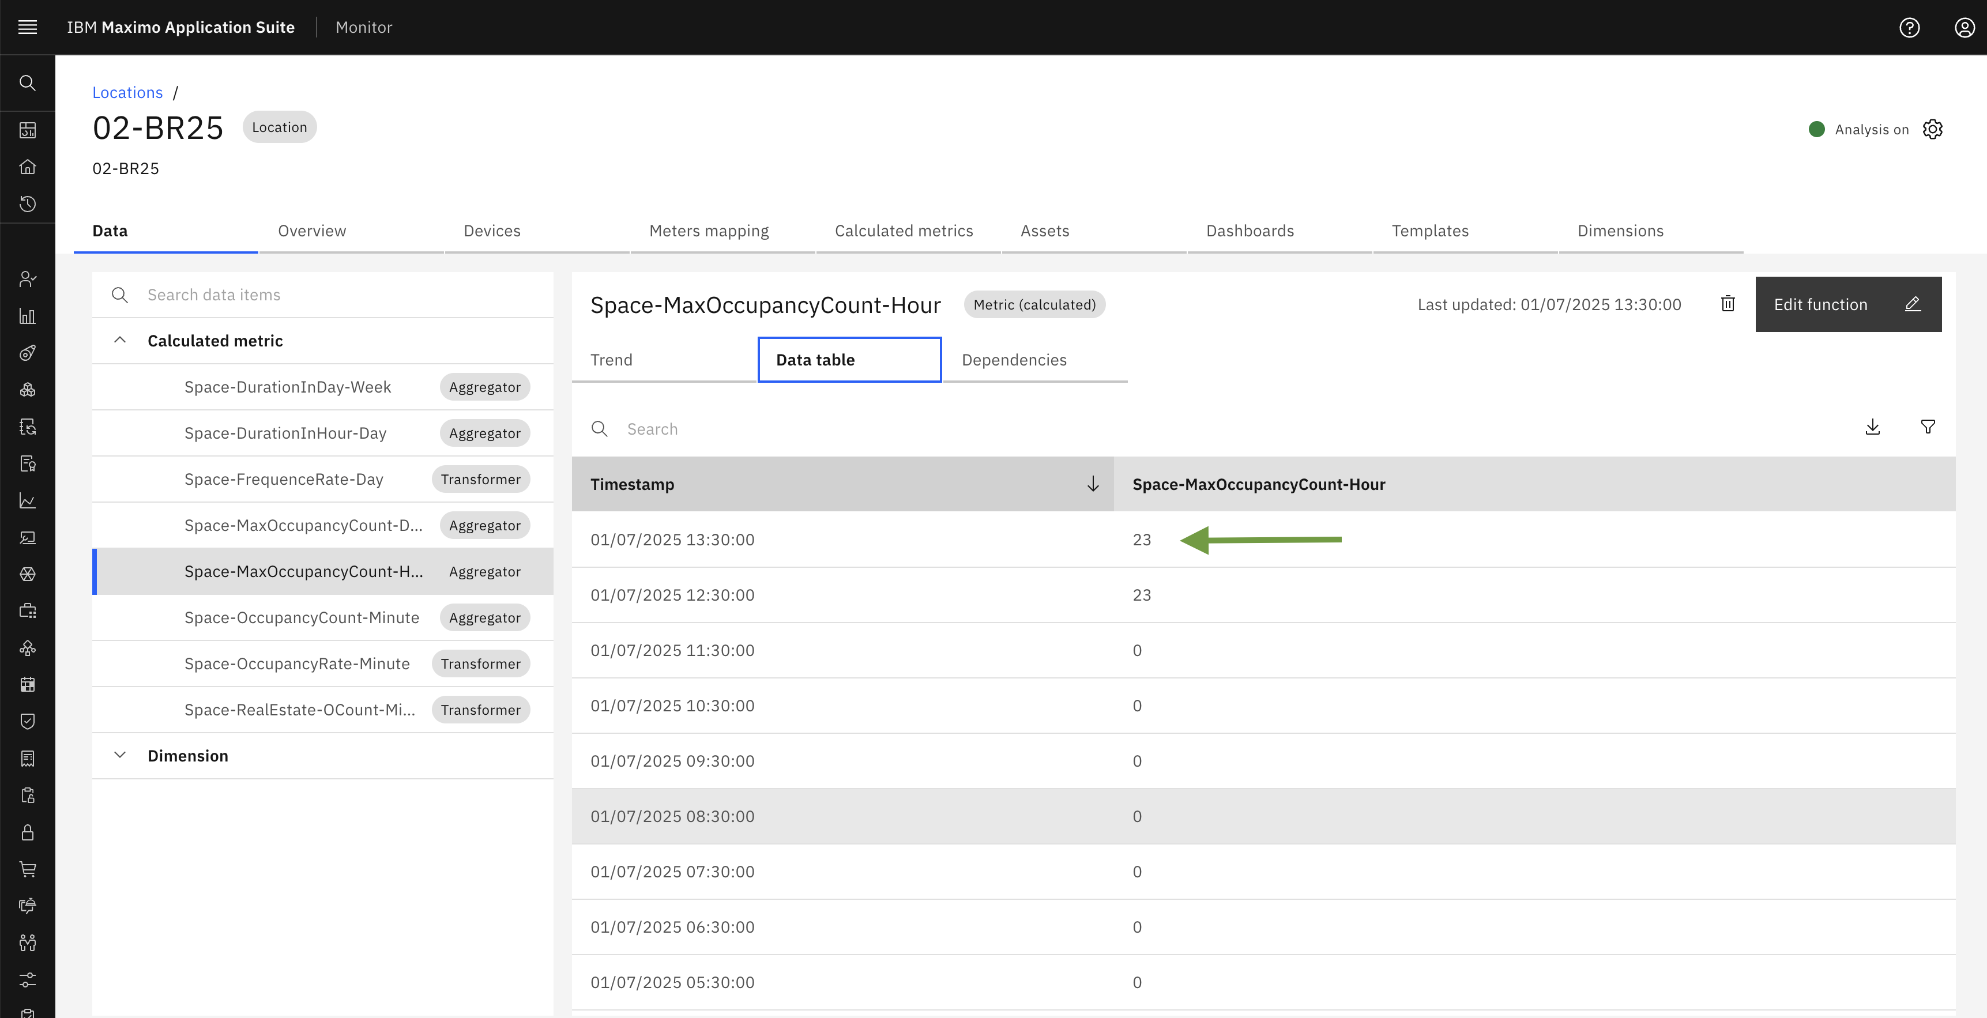Click the Monitor application name
This screenshot has height=1018, width=1987.
pyautogui.click(x=363, y=27)
